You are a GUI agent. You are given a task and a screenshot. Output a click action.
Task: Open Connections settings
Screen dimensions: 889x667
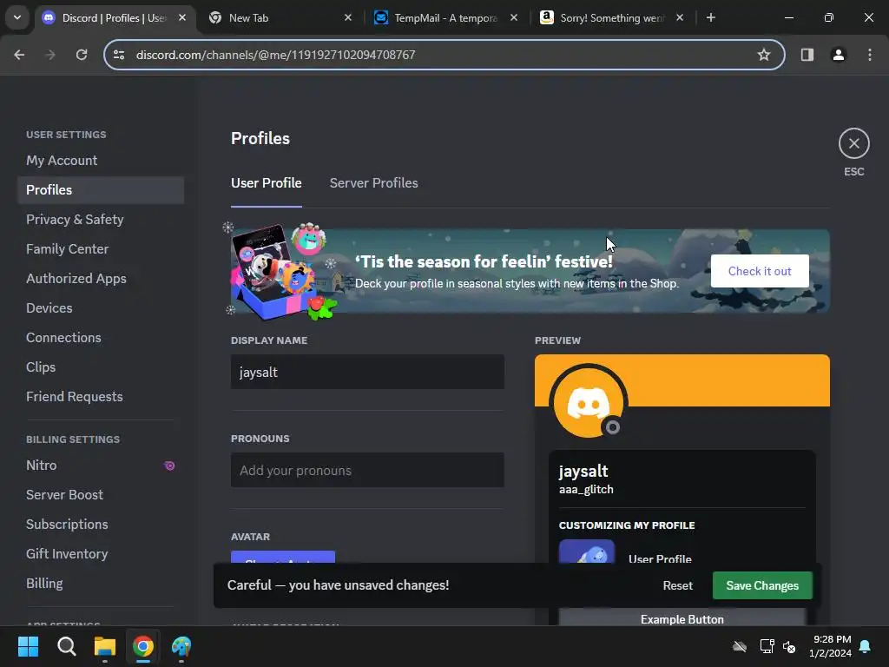point(101,338)
